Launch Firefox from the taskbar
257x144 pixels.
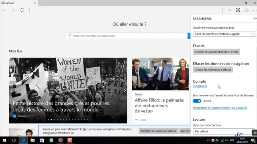pyautogui.click(x=60, y=140)
